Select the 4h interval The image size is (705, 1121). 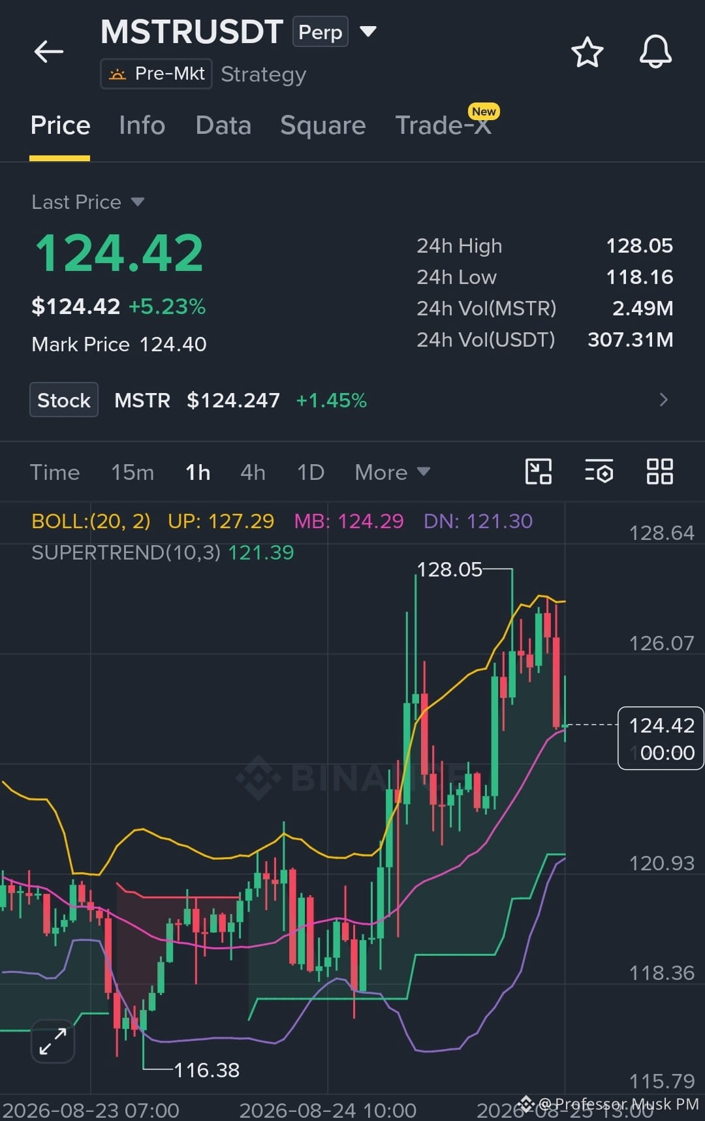point(253,472)
